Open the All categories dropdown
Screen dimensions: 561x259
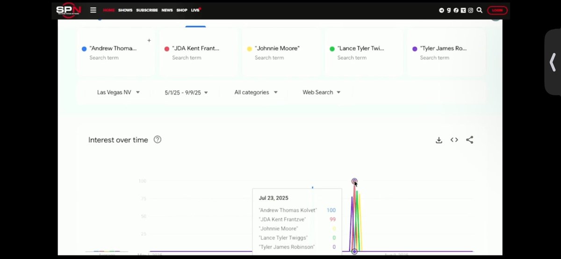pos(256,93)
